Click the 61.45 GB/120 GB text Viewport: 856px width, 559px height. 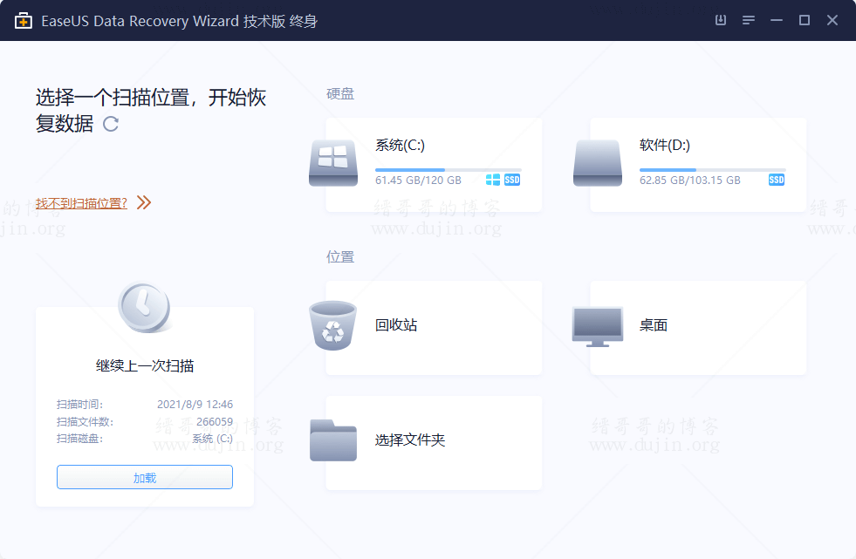click(418, 181)
